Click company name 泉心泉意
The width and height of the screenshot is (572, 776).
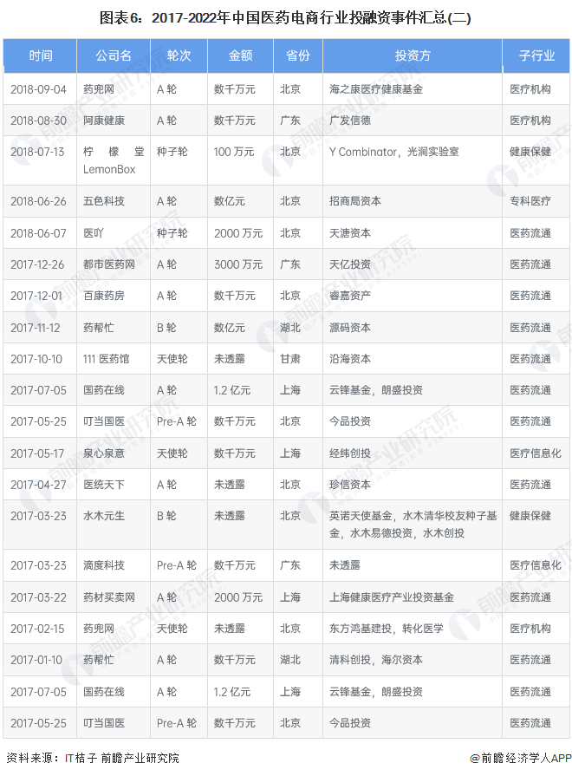pos(104,453)
